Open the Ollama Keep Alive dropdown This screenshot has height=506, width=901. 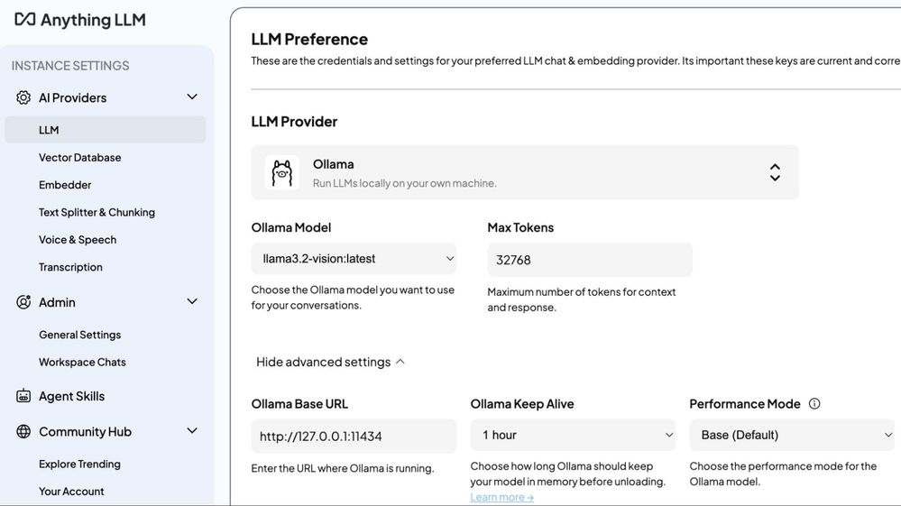coord(573,435)
